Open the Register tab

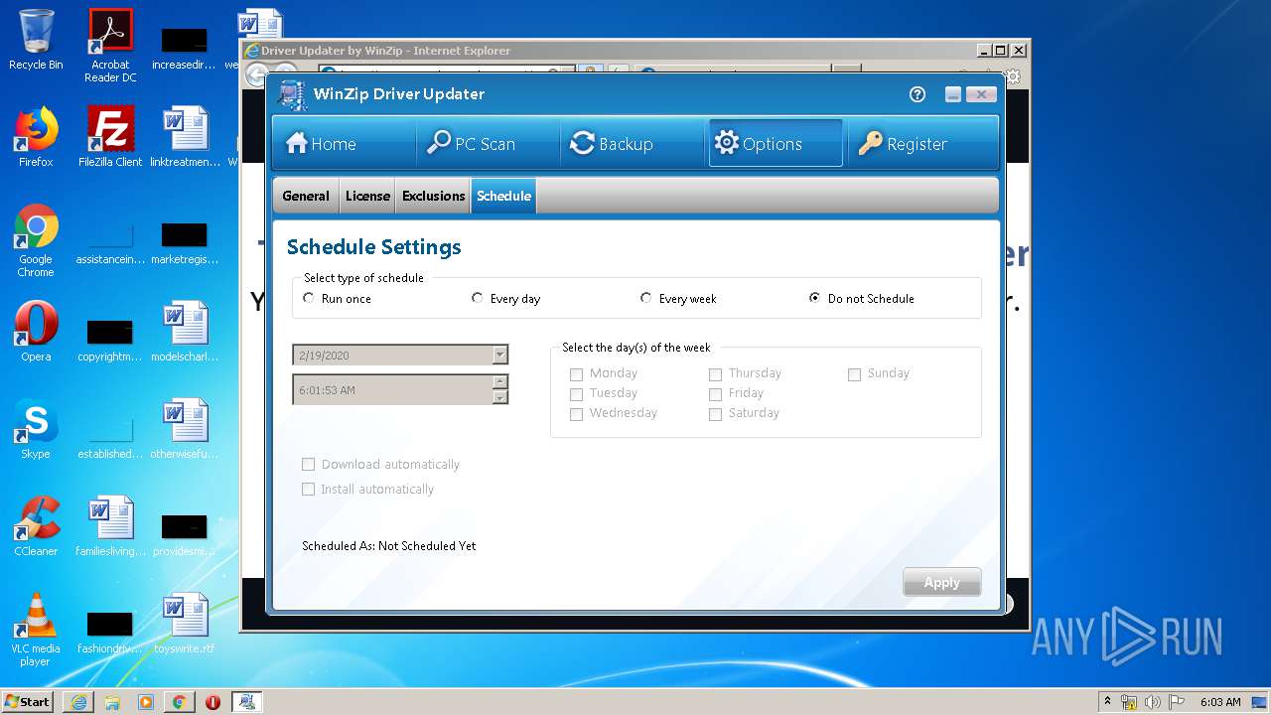click(x=903, y=144)
